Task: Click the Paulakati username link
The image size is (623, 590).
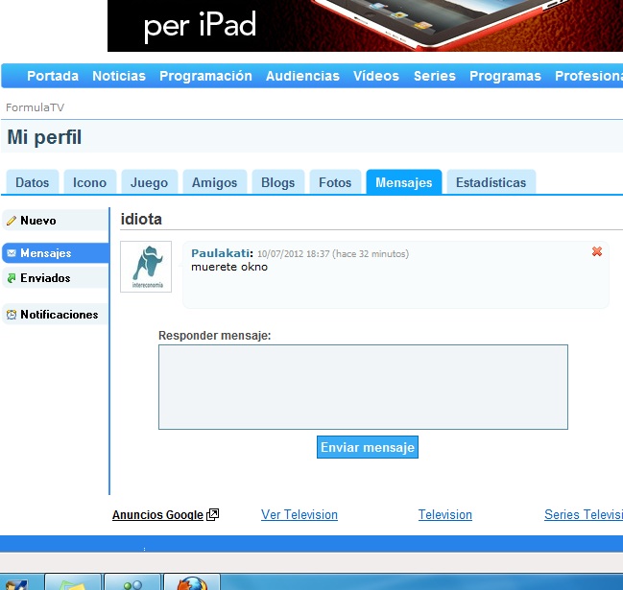Action: click(220, 253)
